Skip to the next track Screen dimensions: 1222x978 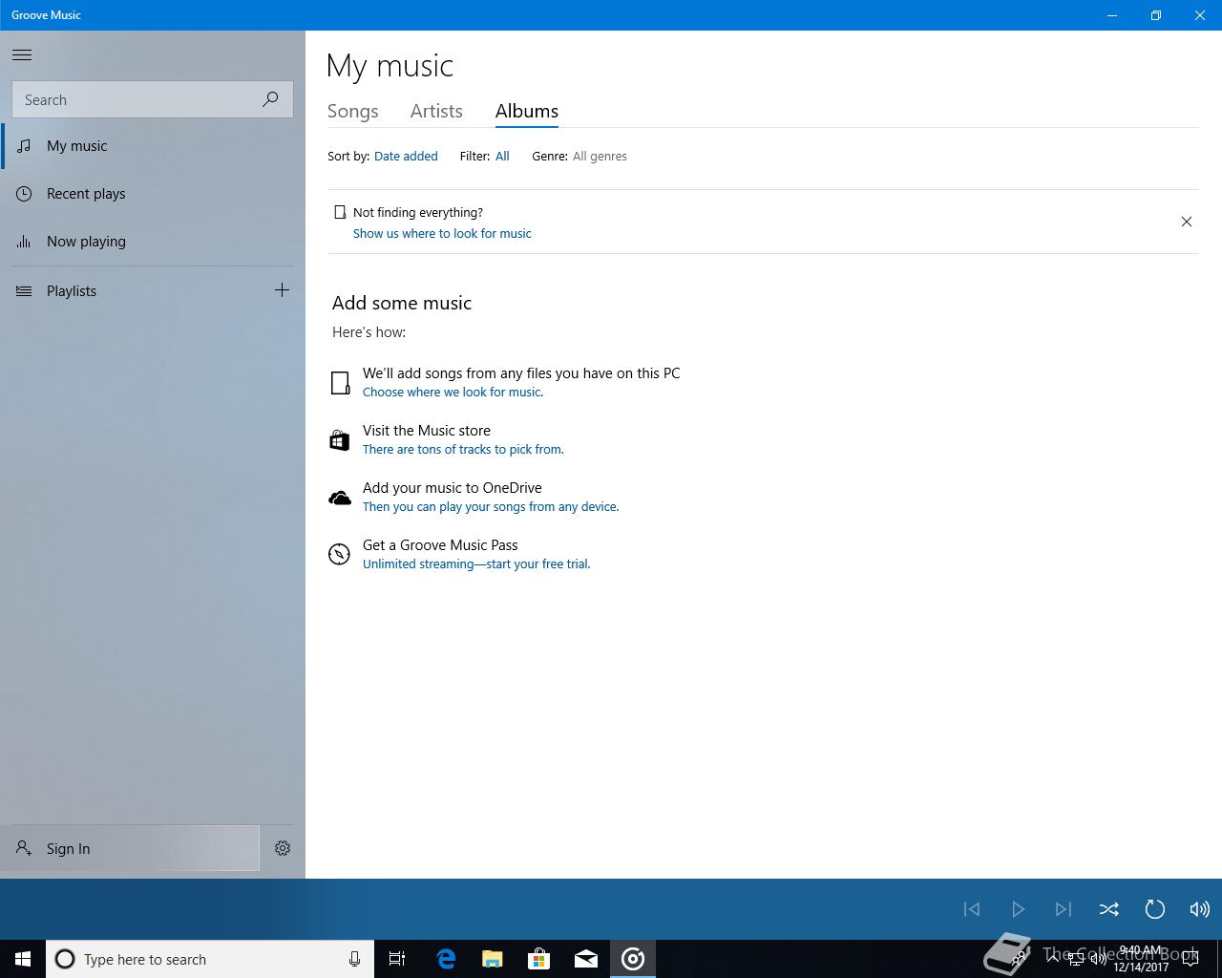(1064, 909)
